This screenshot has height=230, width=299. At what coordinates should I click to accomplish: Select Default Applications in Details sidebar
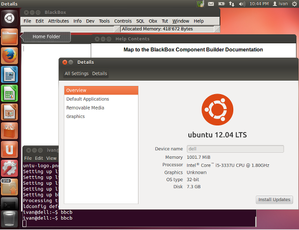88,99
